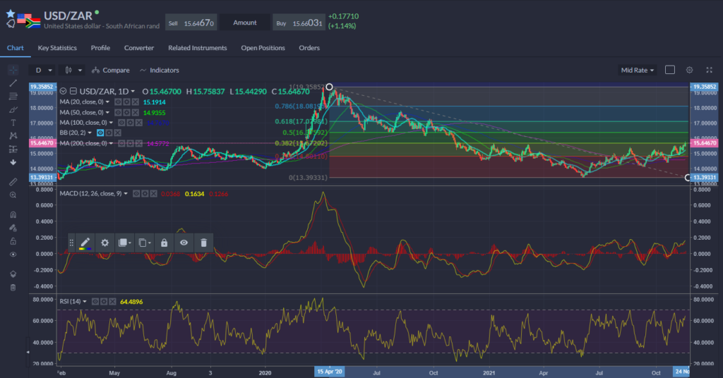
Task: Open the D timeframe dropdown
Action: point(42,70)
